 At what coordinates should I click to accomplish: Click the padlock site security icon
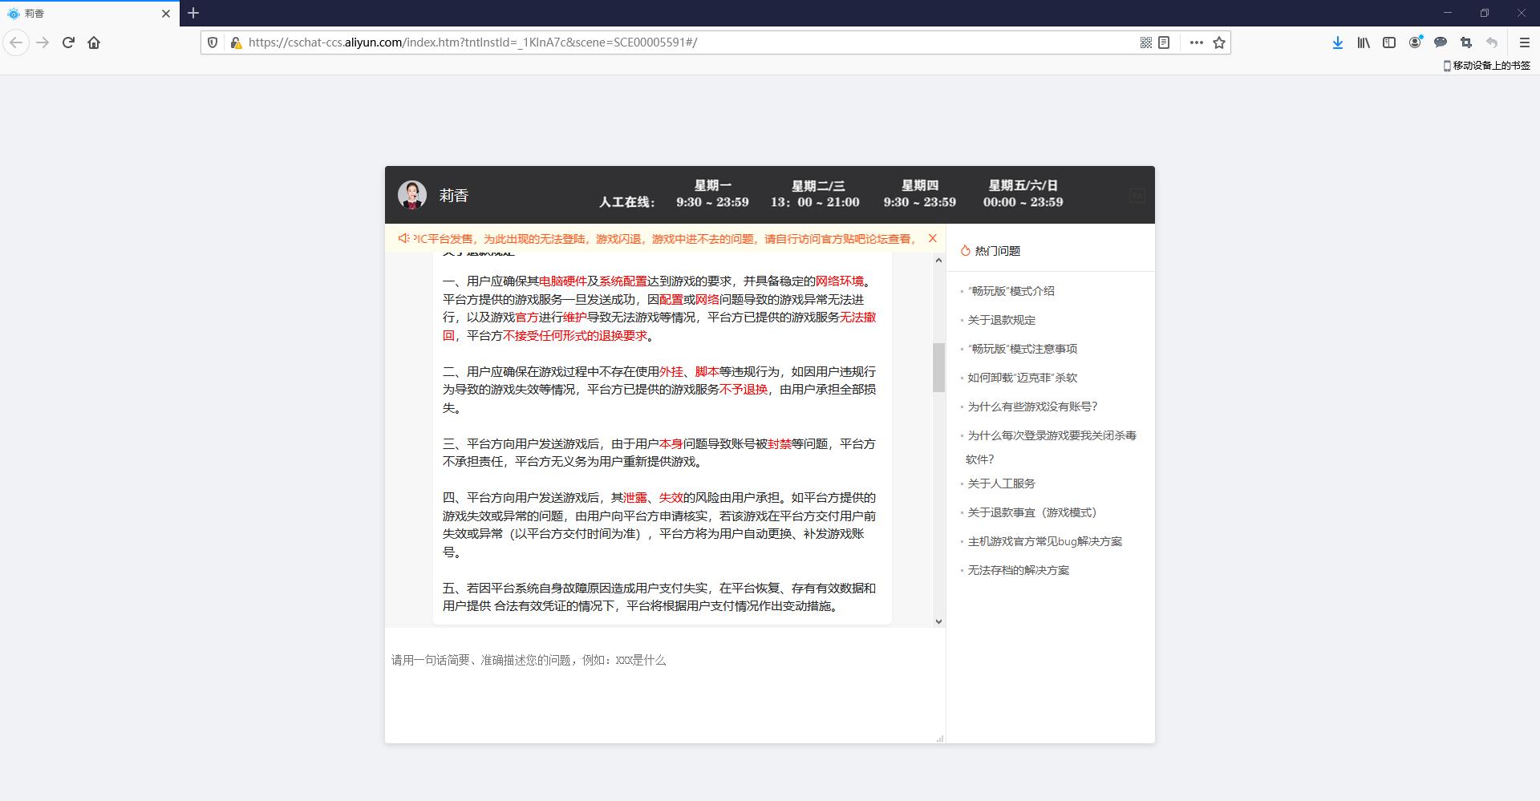pyautogui.click(x=237, y=42)
